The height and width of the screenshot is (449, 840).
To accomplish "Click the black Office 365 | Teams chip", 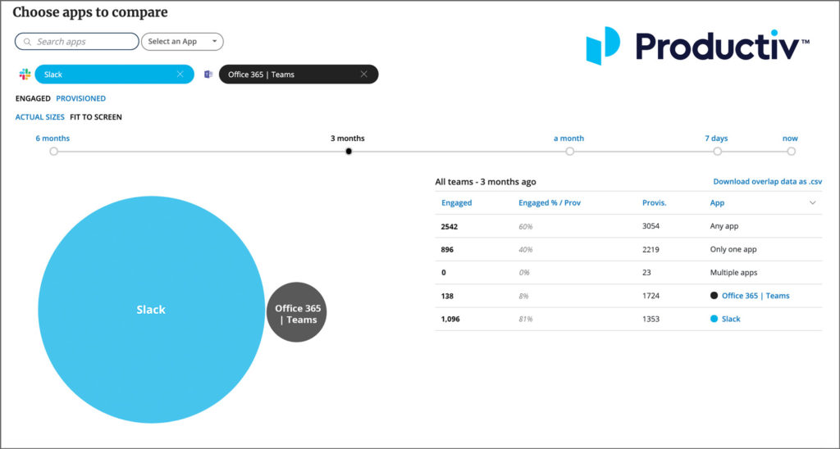I will (299, 75).
